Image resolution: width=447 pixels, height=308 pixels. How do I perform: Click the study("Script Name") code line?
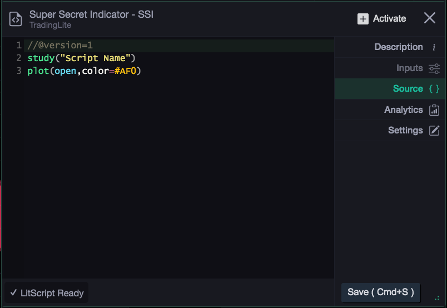[81, 58]
